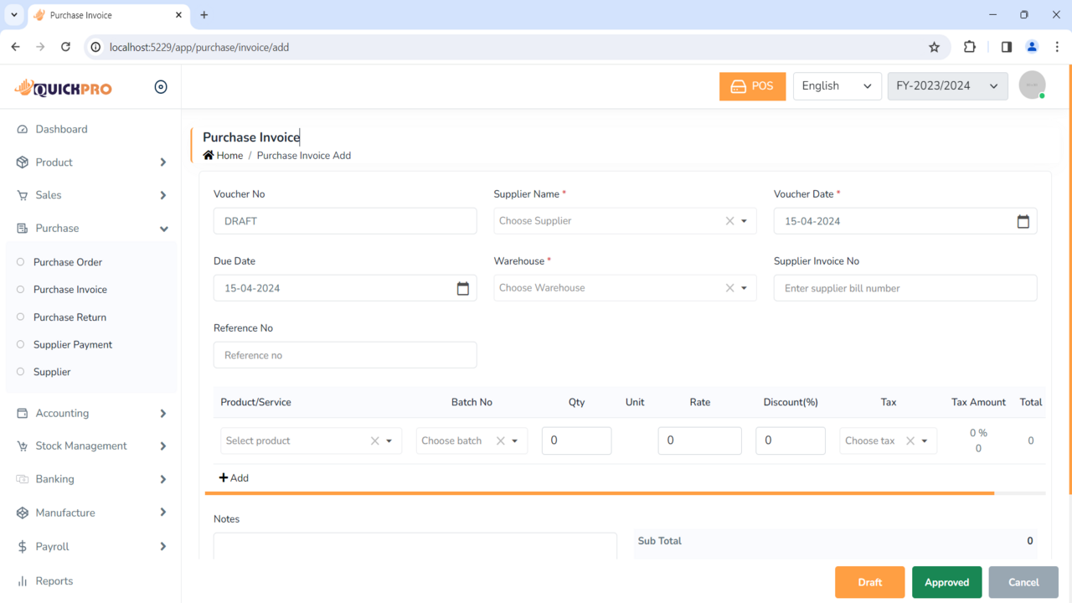The width and height of the screenshot is (1072, 603).
Task: Open the FY-2023/2024 fiscal year dropdown
Action: (x=947, y=85)
